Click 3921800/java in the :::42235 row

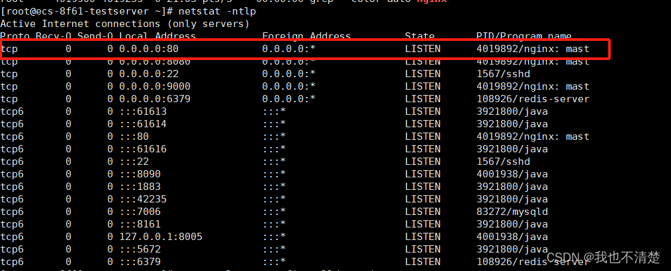click(x=512, y=199)
